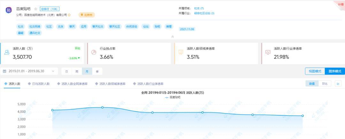Click the 总排行 (106) badge
This screenshot has width=345, height=139.
coord(50,9)
